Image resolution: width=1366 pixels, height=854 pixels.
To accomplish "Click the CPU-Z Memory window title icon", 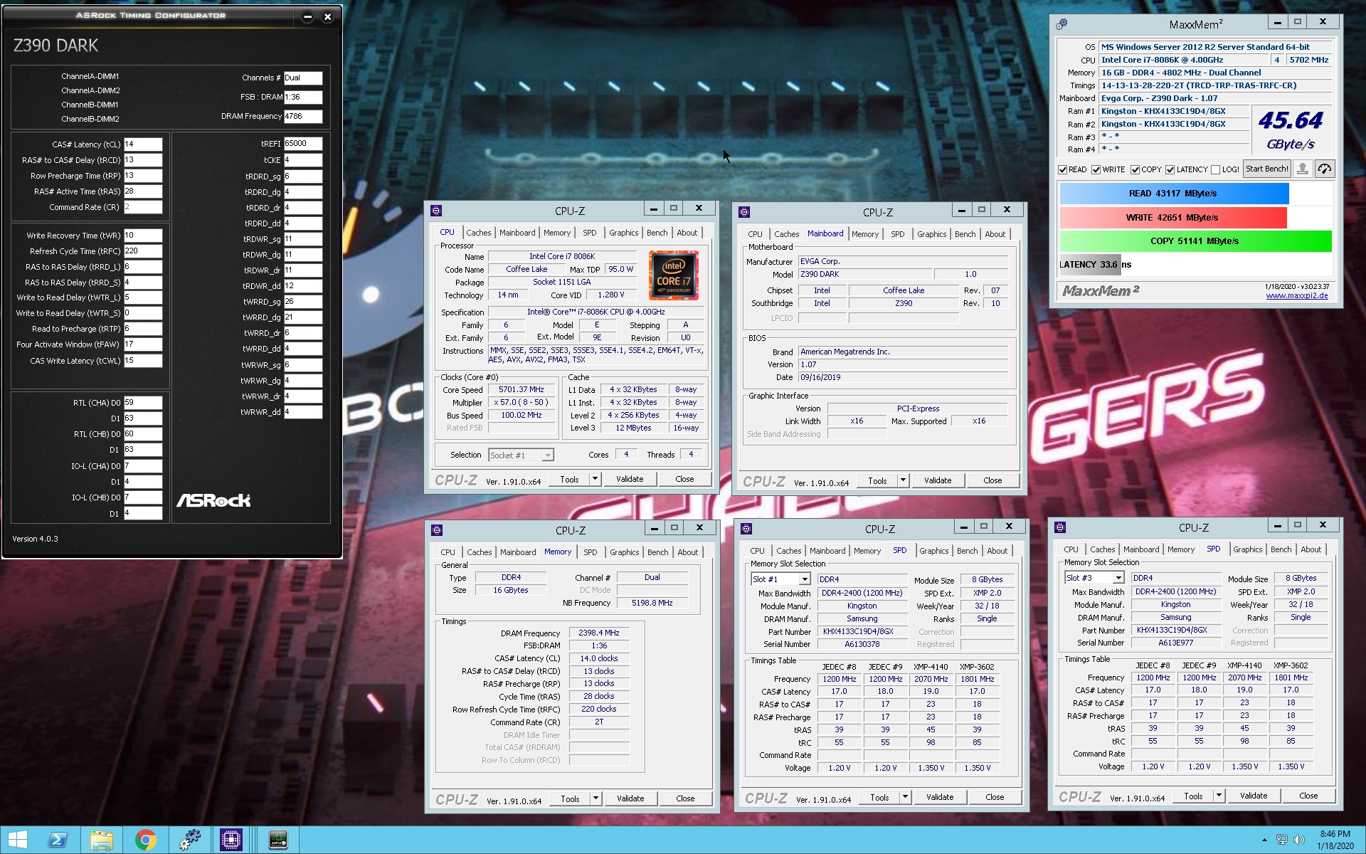I will [438, 530].
